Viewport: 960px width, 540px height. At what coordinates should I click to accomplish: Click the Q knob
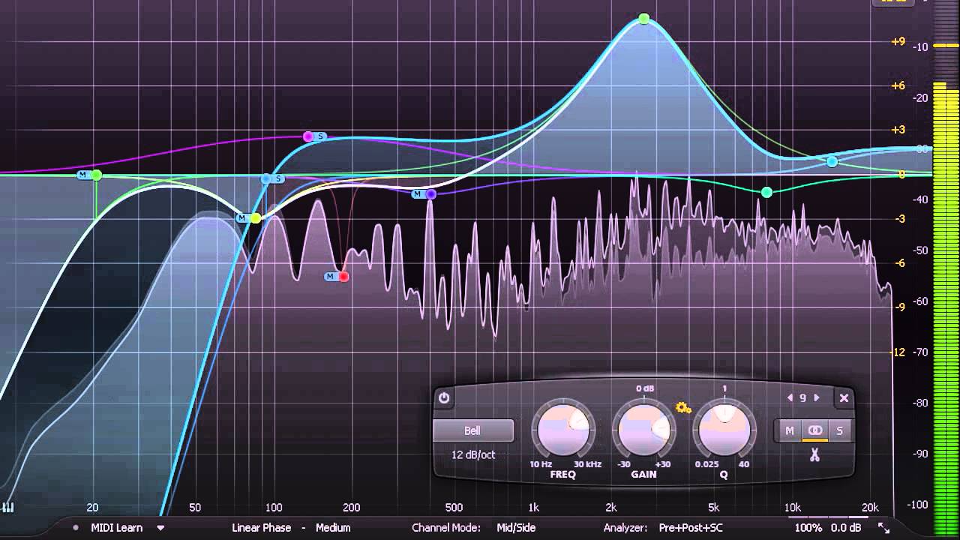pyautogui.click(x=724, y=431)
